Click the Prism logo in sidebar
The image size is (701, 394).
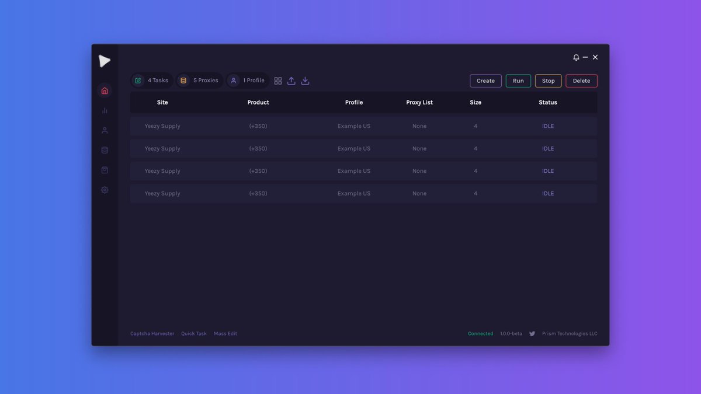click(105, 61)
